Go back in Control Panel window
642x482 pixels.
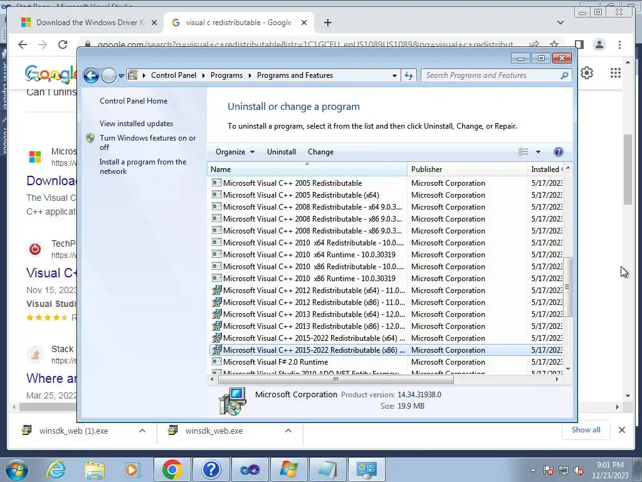click(91, 75)
